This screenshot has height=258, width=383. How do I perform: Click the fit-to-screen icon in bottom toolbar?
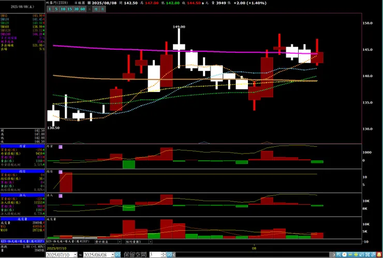[367, 254]
